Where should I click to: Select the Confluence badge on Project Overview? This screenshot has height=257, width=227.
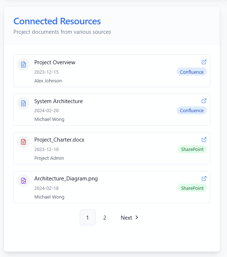point(192,72)
